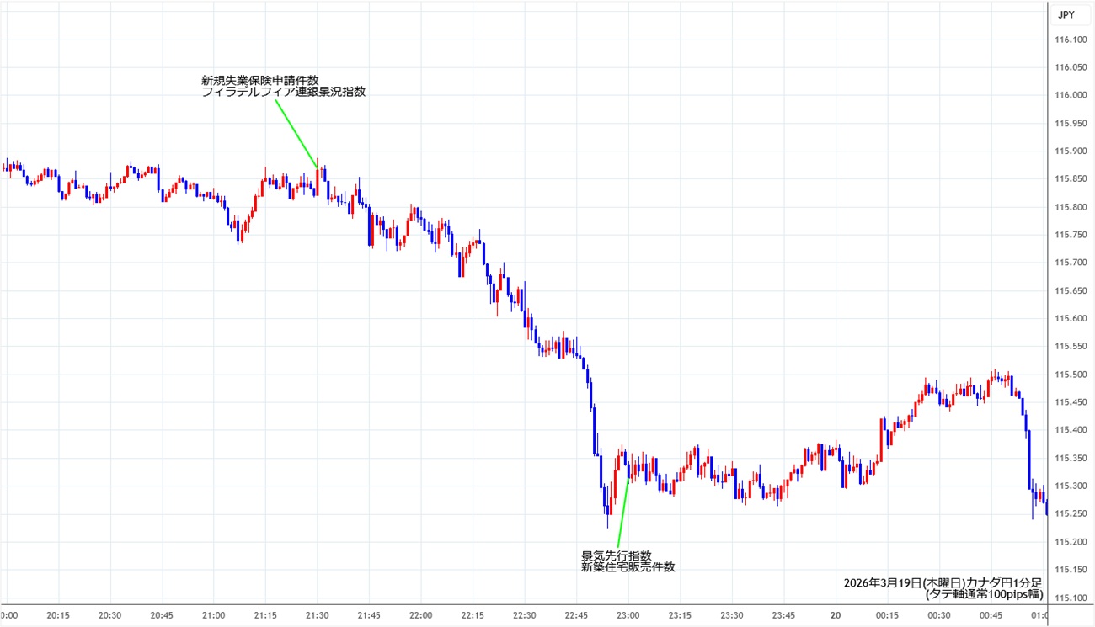
Task: Click the 115.850 price scale label
Action: [x=1070, y=179]
